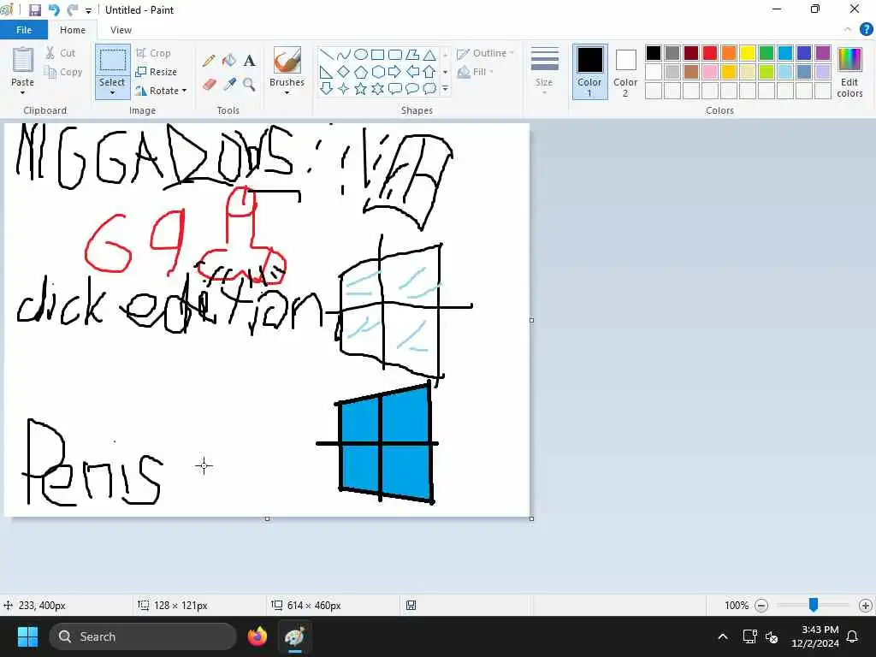Image resolution: width=876 pixels, height=657 pixels.
Task: Click the Resize button
Action: click(156, 72)
